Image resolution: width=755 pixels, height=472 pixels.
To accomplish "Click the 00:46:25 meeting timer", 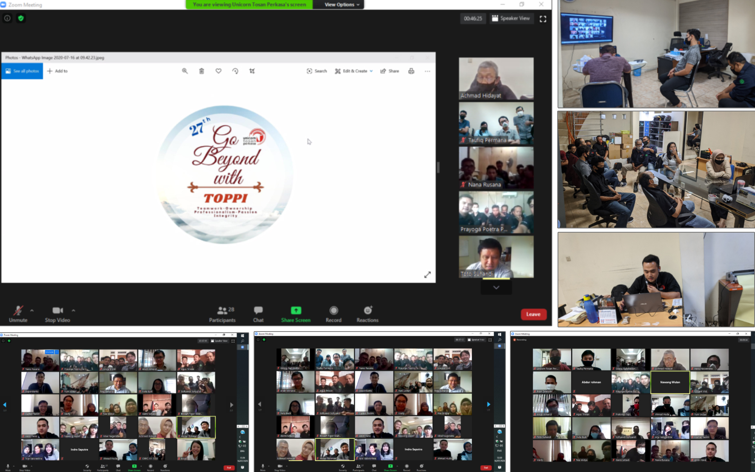I will (473, 19).
